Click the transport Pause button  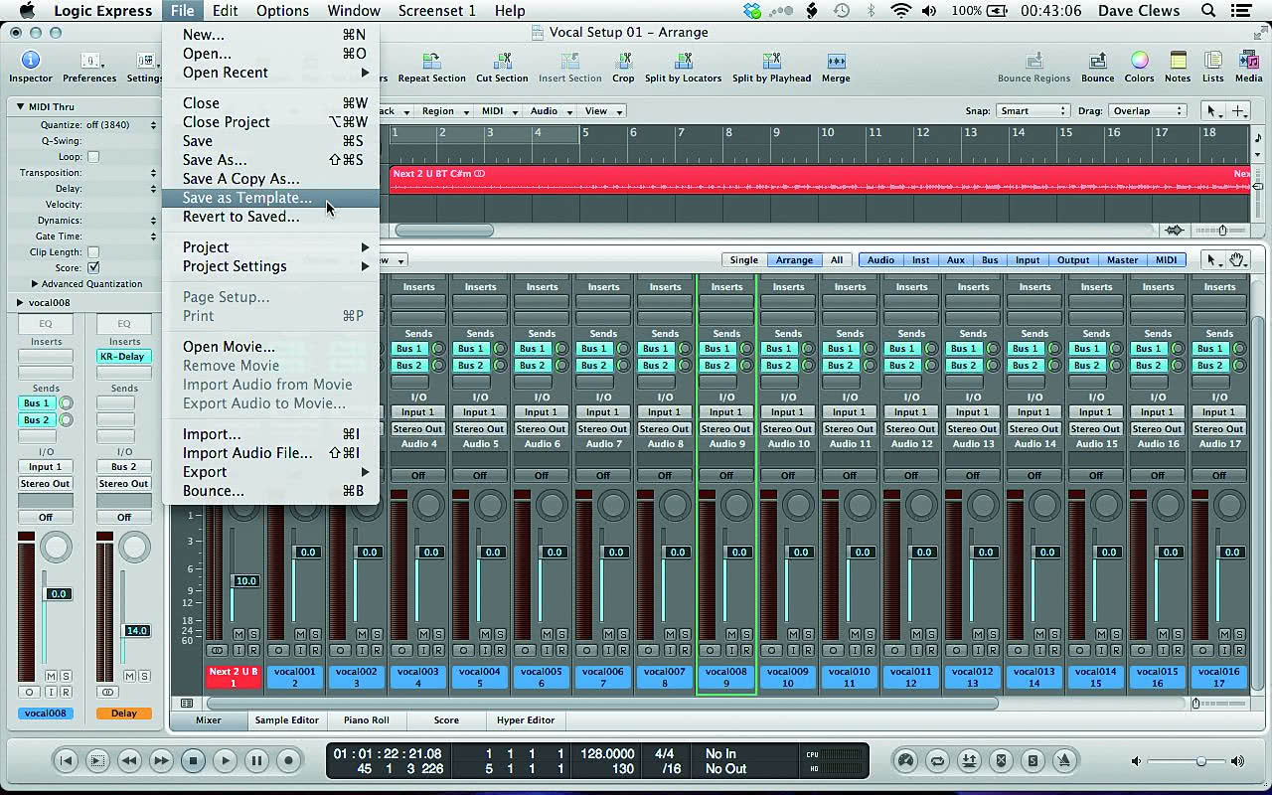[x=256, y=761]
